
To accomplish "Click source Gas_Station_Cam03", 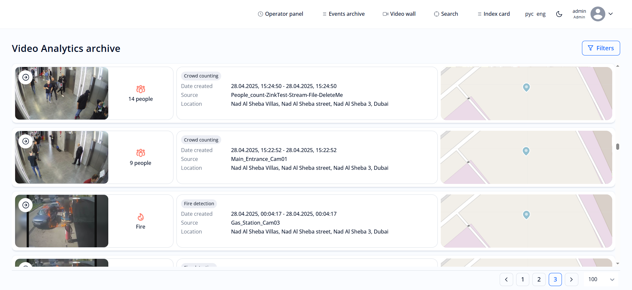I will [x=255, y=223].
